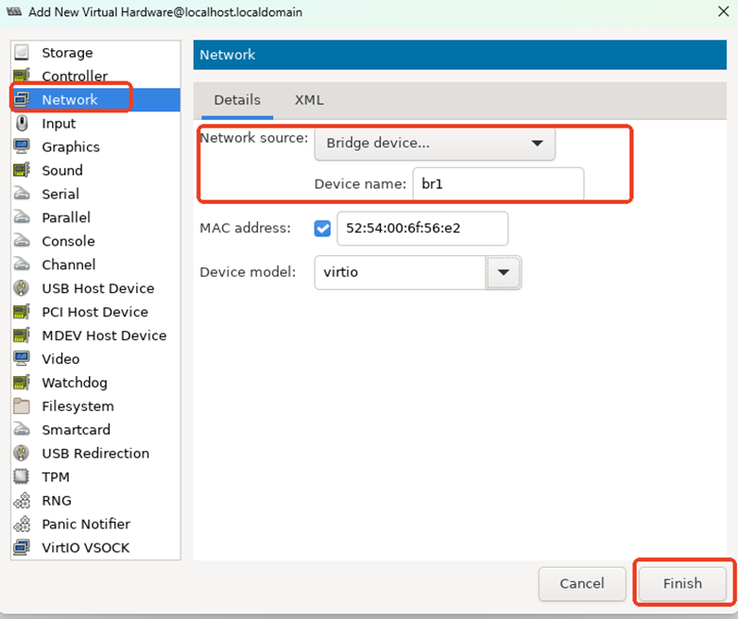Choose USB Redirection entry
The height and width of the screenshot is (619, 738).
pos(96,453)
